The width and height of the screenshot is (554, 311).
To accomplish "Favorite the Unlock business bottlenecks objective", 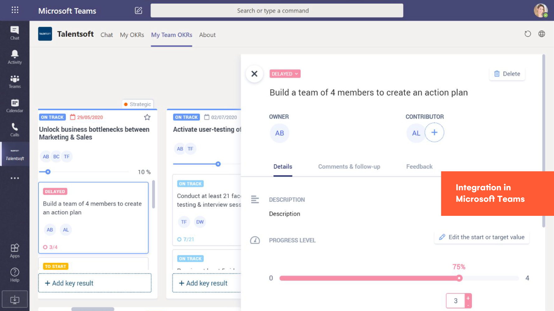I will pyautogui.click(x=147, y=117).
